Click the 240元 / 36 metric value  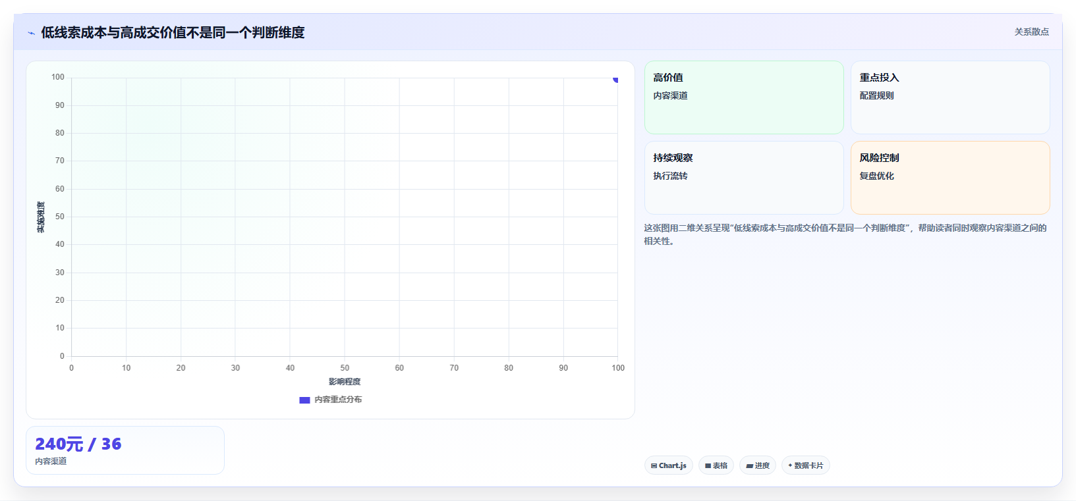78,444
